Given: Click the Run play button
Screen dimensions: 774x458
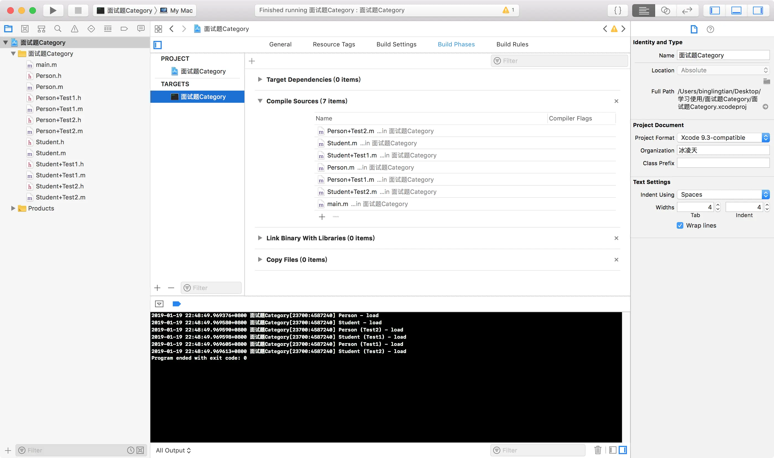Looking at the screenshot, I should pos(53,10).
